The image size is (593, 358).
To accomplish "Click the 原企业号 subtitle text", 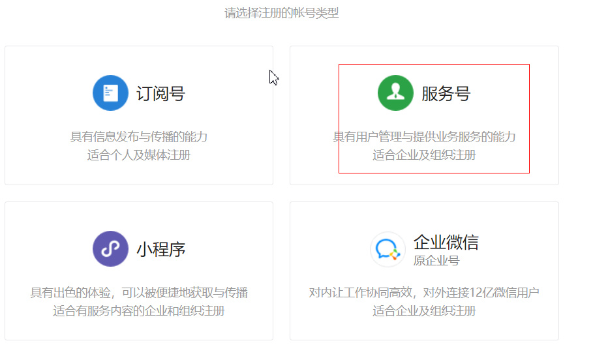I will pos(436,260).
